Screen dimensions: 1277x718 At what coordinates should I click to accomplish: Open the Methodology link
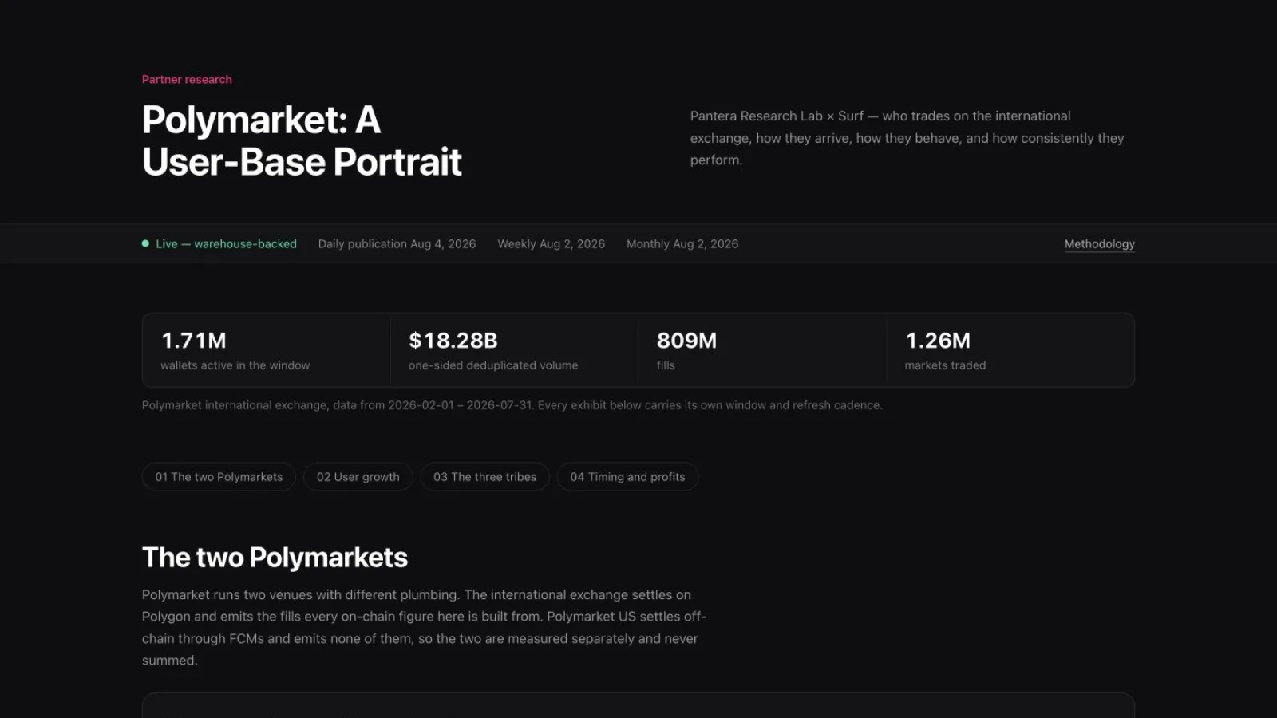click(x=1099, y=244)
